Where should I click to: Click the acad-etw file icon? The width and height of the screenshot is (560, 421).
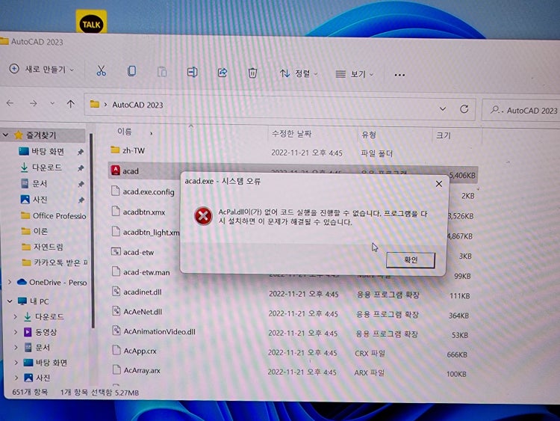[x=116, y=251]
